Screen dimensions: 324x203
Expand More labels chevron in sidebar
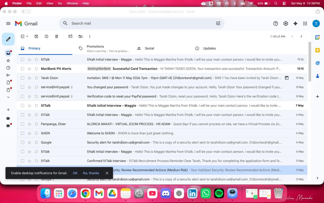click(8, 97)
